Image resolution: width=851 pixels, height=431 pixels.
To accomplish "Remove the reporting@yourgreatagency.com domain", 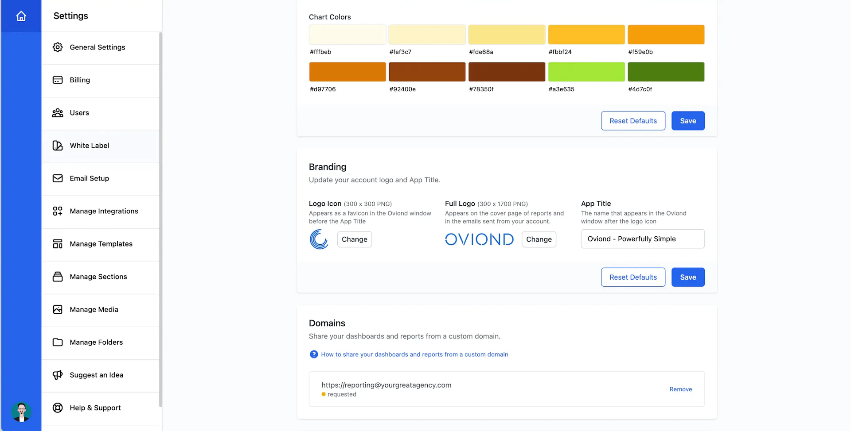I will point(680,389).
